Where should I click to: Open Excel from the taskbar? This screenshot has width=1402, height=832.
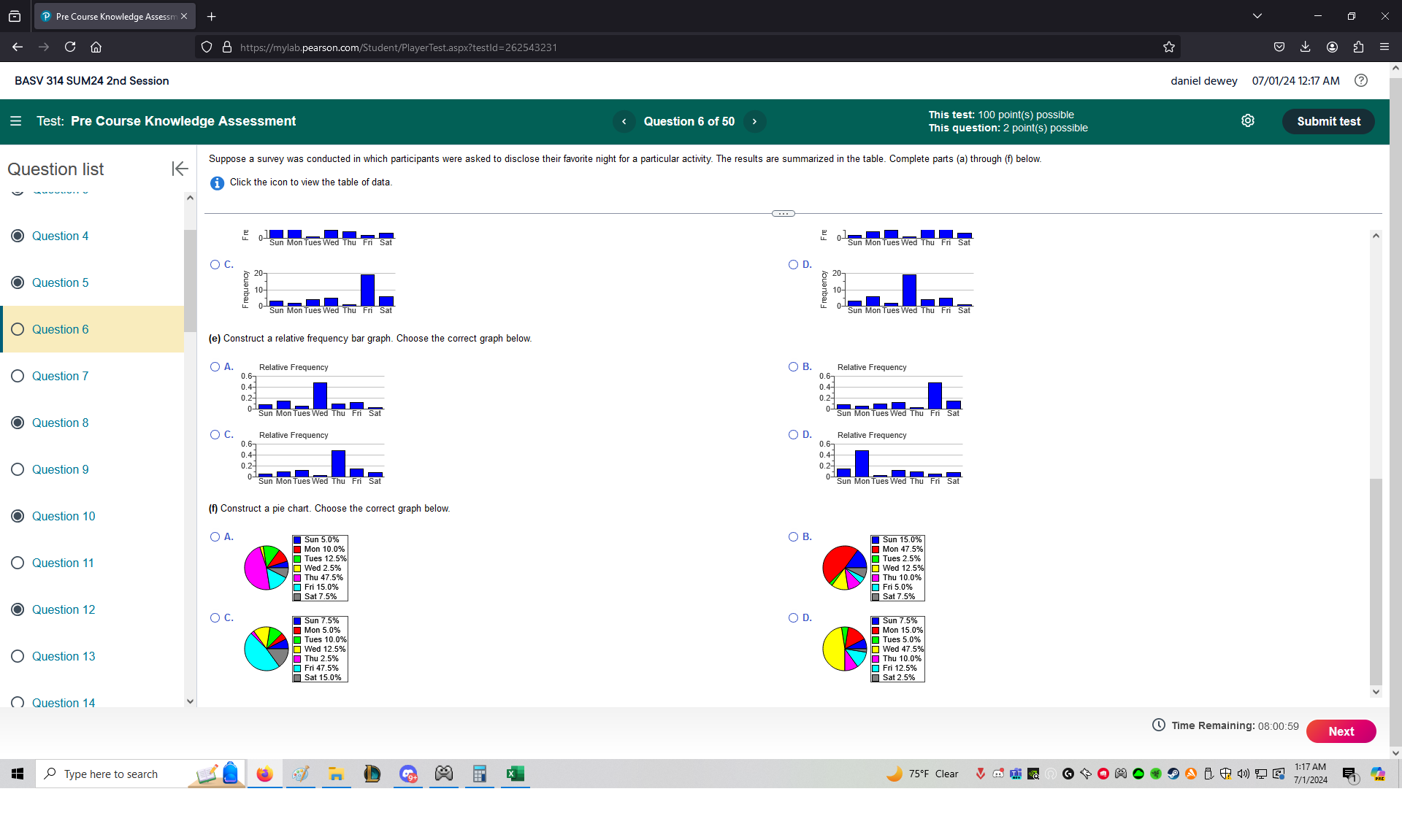(516, 774)
